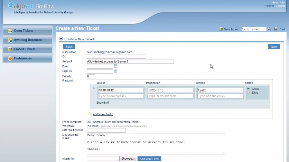The image size is (289, 162).
Task: Click the Cc input field
Action: point(116,57)
